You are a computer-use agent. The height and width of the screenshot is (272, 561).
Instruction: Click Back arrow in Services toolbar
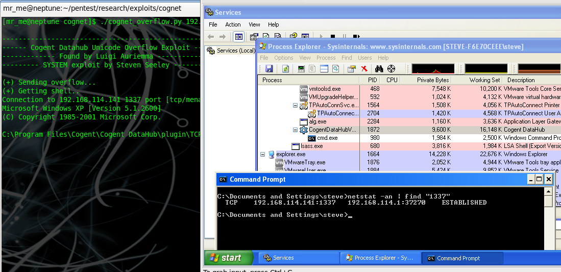[211, 37]
